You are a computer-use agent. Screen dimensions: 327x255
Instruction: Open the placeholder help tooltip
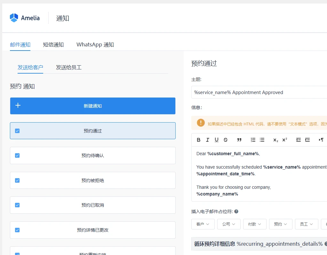click(236, 211)
